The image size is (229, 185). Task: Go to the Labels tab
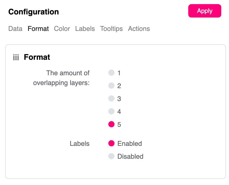[85, 29]
